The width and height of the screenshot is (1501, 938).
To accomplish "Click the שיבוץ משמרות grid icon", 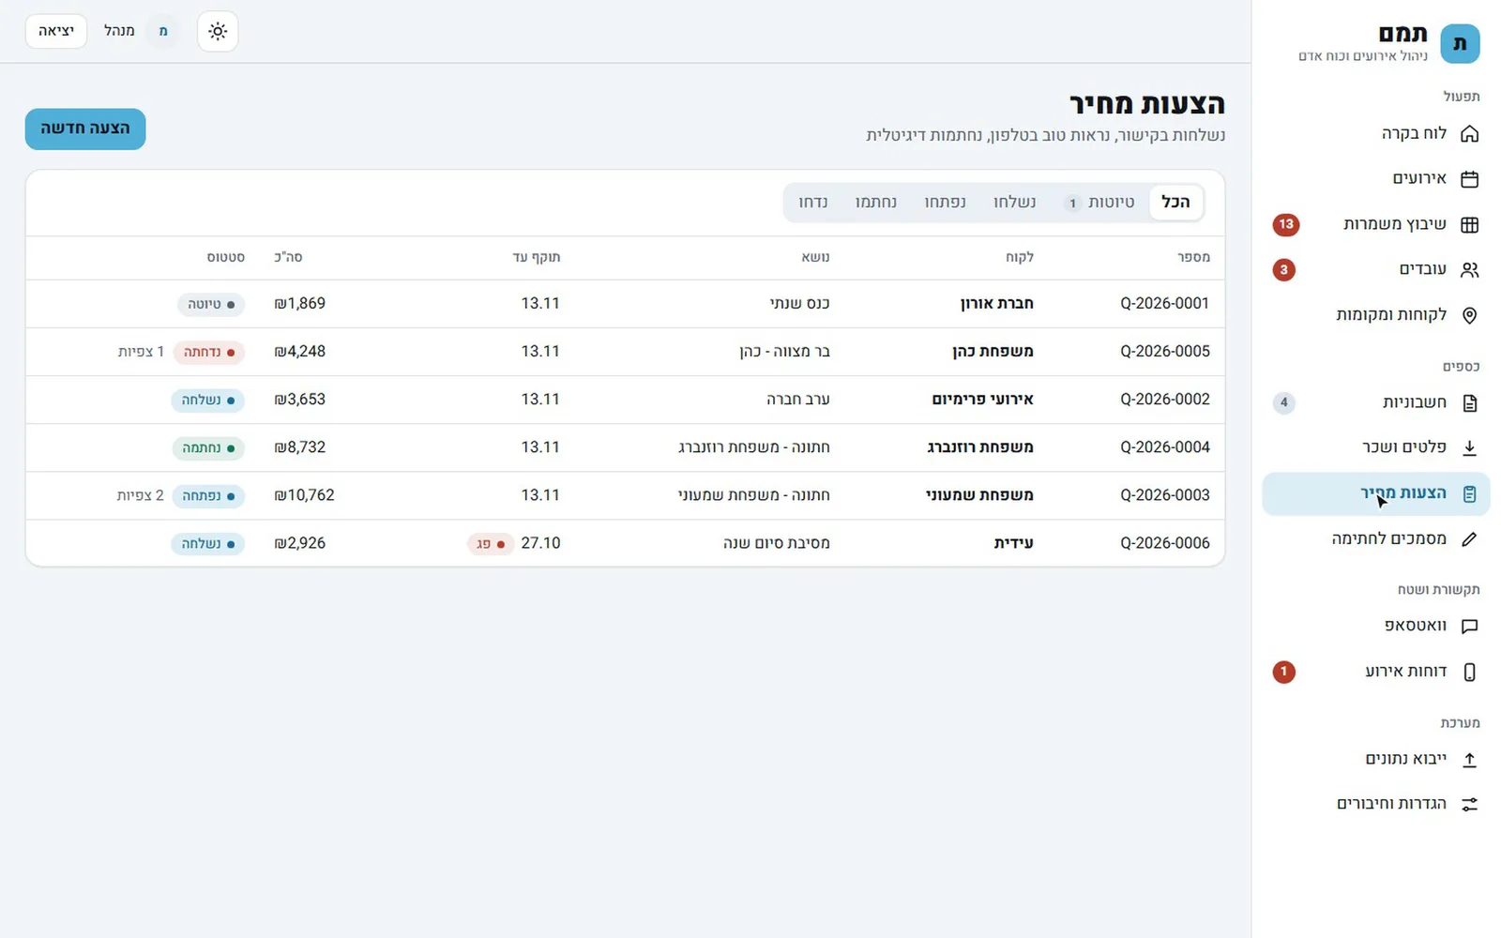I will pos(1469,224).
